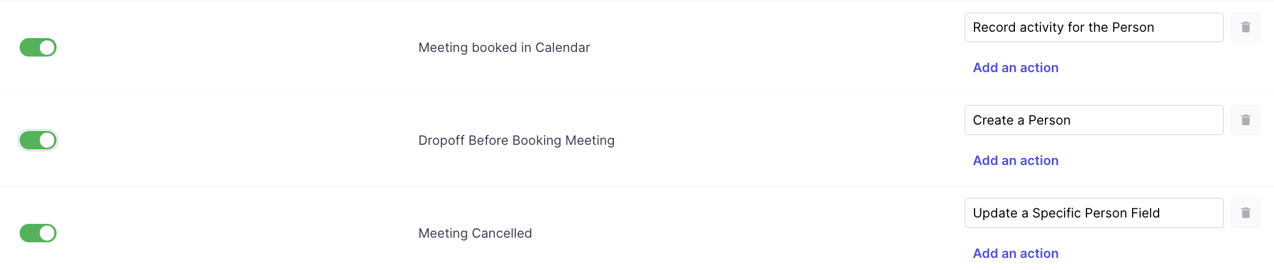Select the Dropoff Before Booking Meeting label

(516, 140)
